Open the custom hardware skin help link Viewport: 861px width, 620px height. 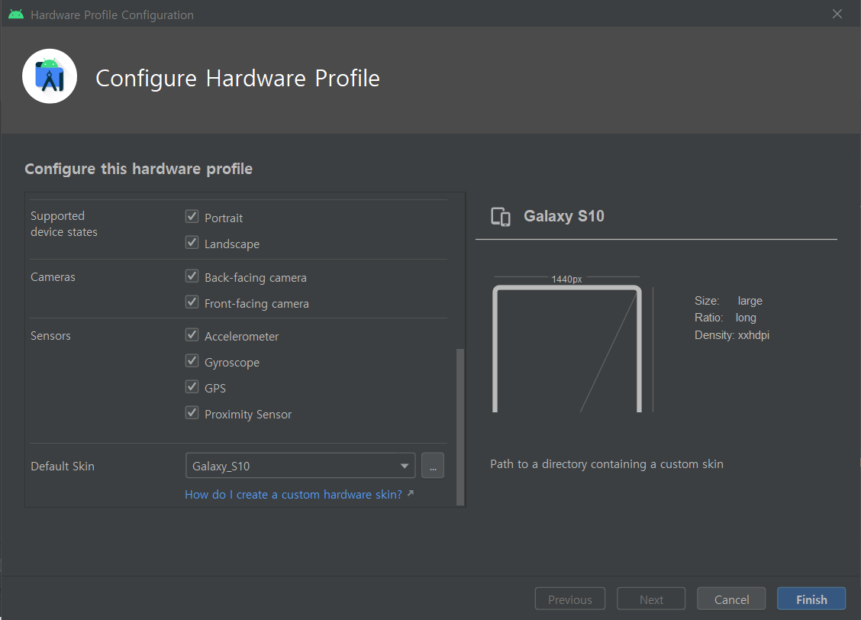(299, 494)
